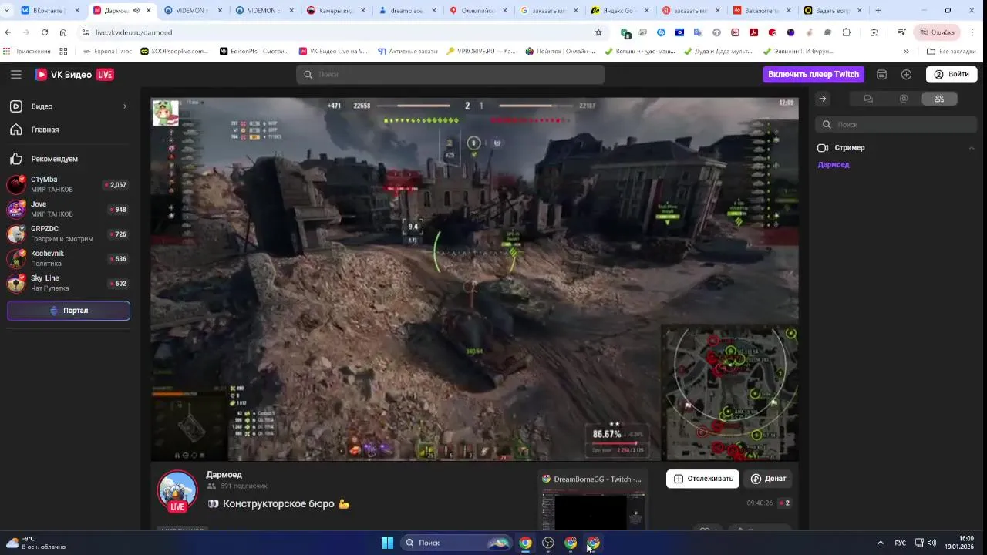The image size is (987, 555).
Task: Click the VK Видео LIVE logo
Action: tap(74, 75)
